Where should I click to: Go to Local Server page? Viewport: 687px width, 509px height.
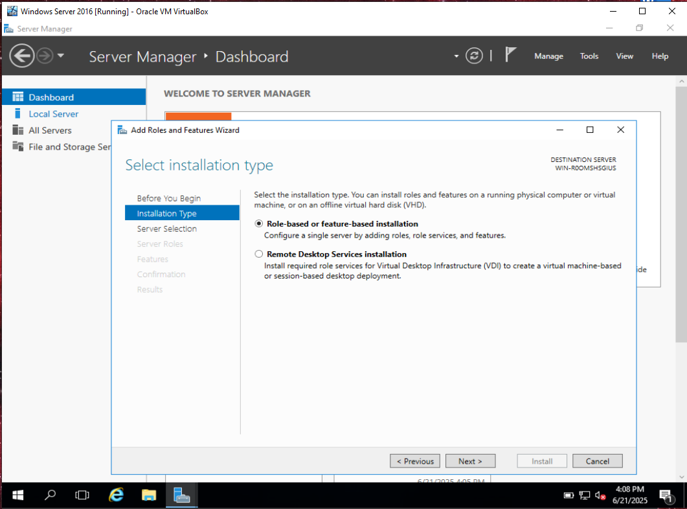click(54, 114)
